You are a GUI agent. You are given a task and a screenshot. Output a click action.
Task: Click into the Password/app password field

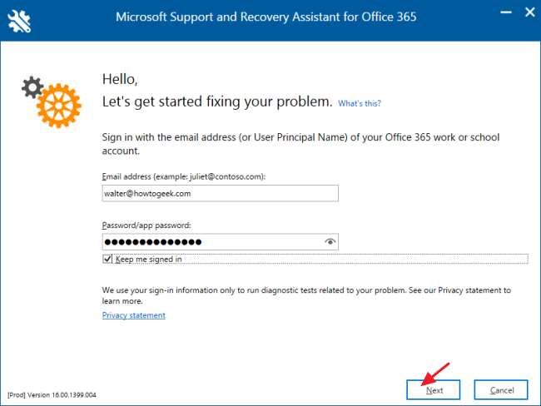(212, 242)
